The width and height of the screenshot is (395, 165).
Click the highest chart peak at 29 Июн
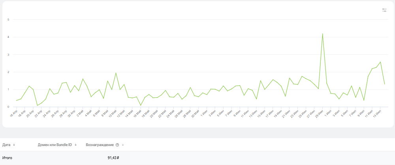pos(323,34)
